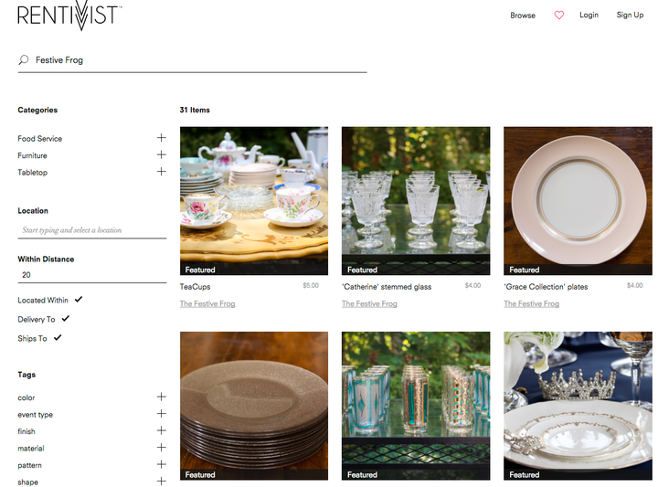658x487 pixels.
Task: Click the Rentivist logo
Action: pyautogui.click(x=69, y=16)
